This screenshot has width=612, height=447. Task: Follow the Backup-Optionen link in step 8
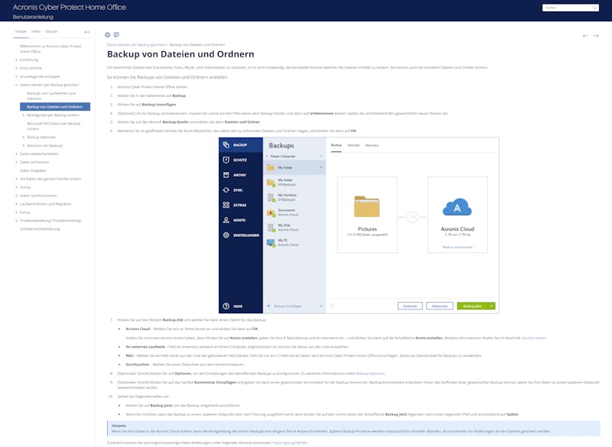tap(370, 374)
